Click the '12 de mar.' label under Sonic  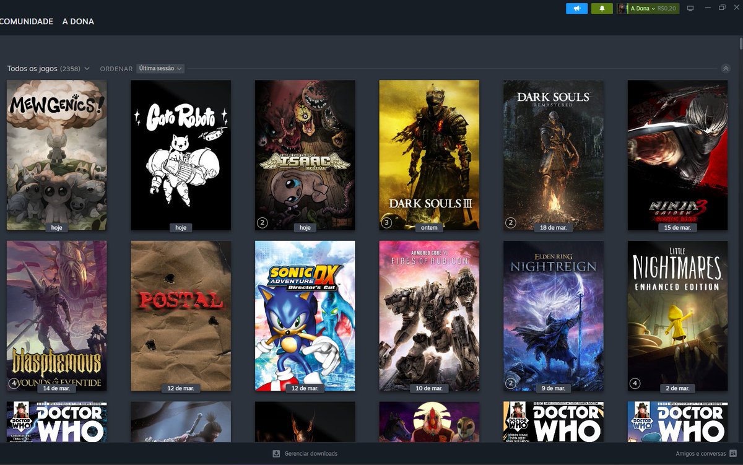[x=305, y=389]
